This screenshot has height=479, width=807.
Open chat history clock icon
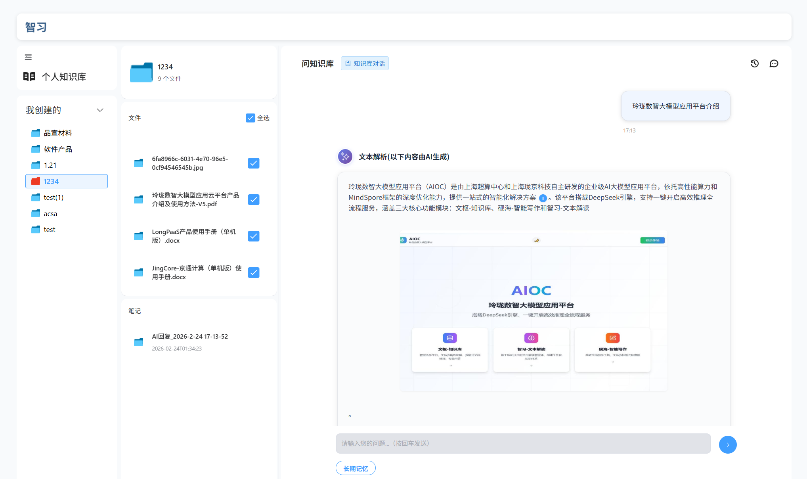[x=754, y=63]
